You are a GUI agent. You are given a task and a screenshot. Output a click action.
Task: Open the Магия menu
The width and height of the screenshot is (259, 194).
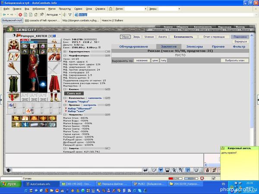click(x=52, y=9)
